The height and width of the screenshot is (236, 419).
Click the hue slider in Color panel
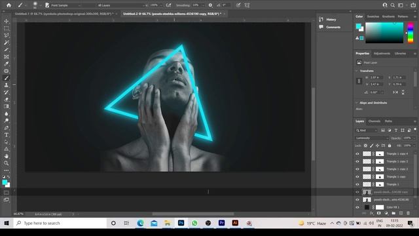(x=410, y=33)
